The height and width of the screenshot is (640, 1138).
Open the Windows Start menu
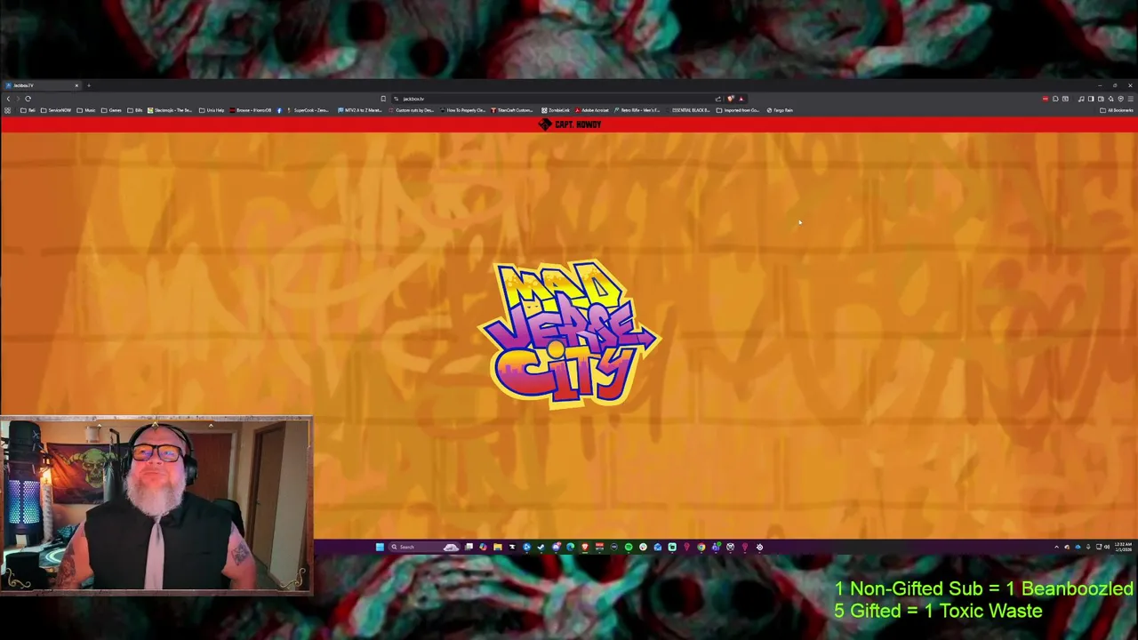click(x=380, y=547)
